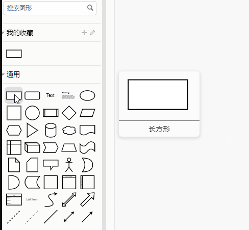The image size is (249, 230).
Task: Choose the thick single block arrow
Action: coord(87,199)
